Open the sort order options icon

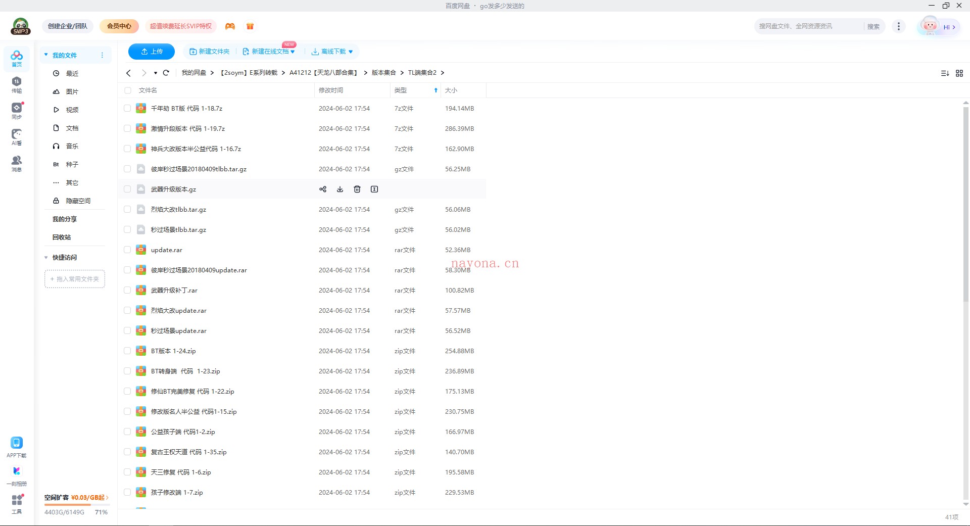tap(945, 73)
